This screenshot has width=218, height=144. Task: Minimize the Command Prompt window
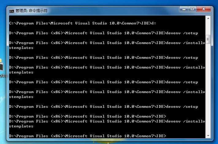pyautogui.click(x=185, y=9)
